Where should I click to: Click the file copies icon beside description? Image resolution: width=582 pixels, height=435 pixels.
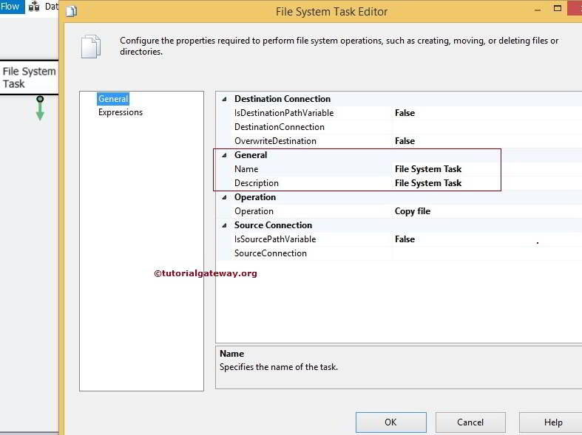coord(90,46)
